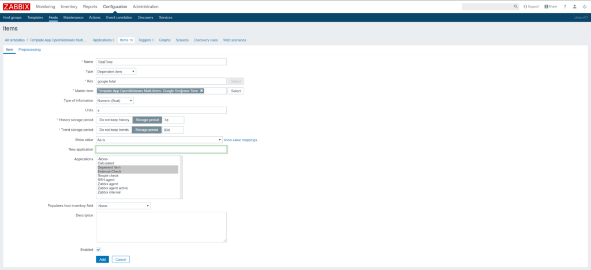Open the user profile icon

pyautogui.click(x=575, y=6)
